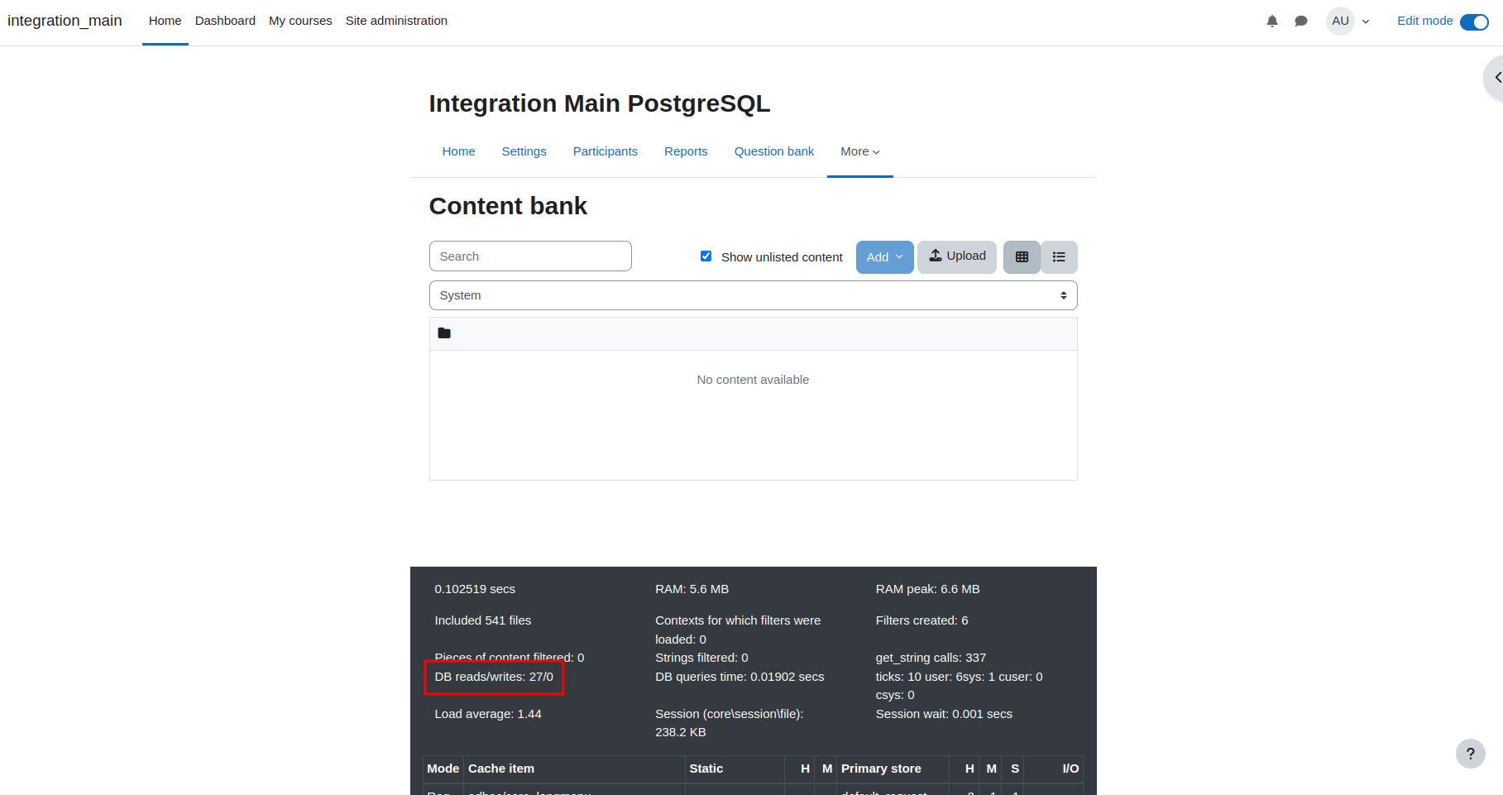Toggle Edit mode switch off
Image resolution: width=1503 pixels, height=795 pixels.
coord(1474,22)
